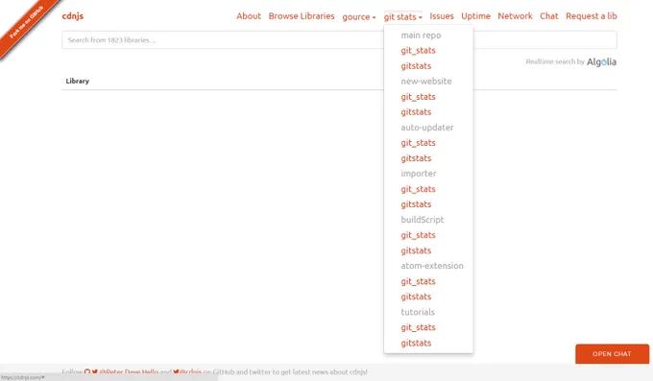
Task: Choose gitstats under importer
Action: click(416, 204)
